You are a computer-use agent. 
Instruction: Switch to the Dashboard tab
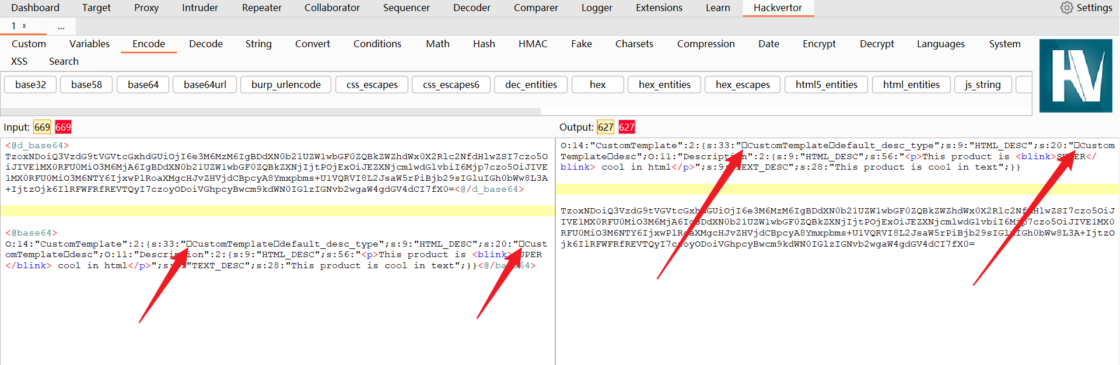coord(35,8)
